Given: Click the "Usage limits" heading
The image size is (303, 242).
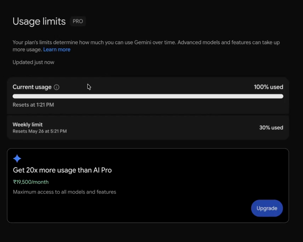Looking at the screenshot, I should click(x=39, y=21).
